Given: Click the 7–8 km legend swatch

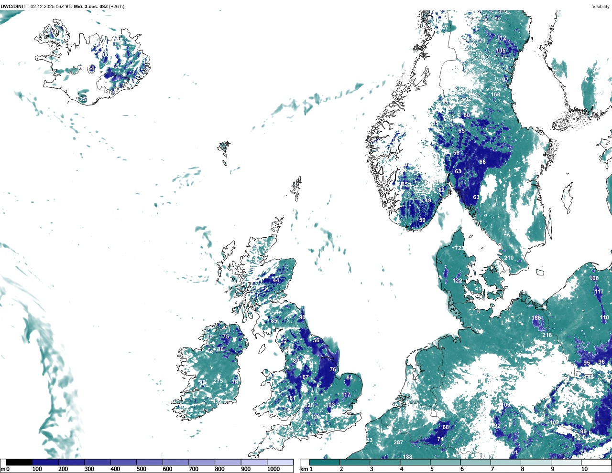Looking at the screenshot, I should point(506,462).
